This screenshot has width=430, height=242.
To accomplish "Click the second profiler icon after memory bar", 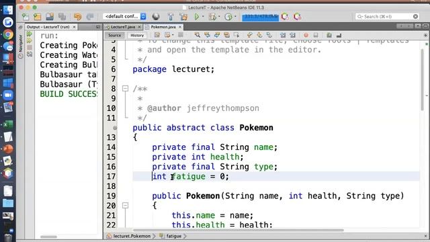I will click(297, 17).
